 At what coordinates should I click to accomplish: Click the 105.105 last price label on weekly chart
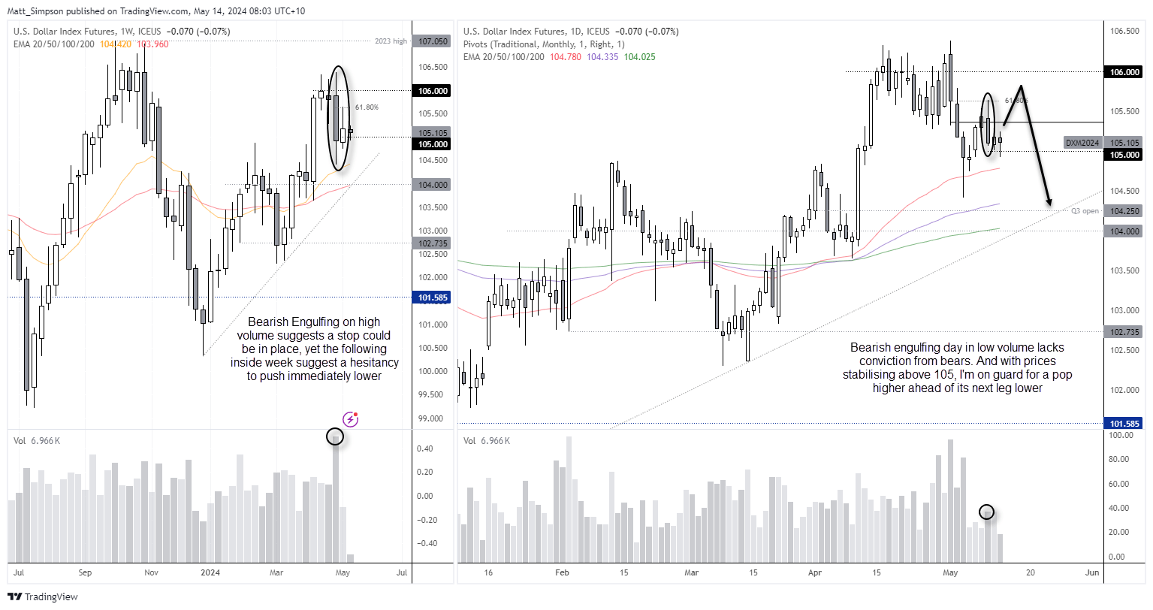pyautogui.click(x=433, y=133)
